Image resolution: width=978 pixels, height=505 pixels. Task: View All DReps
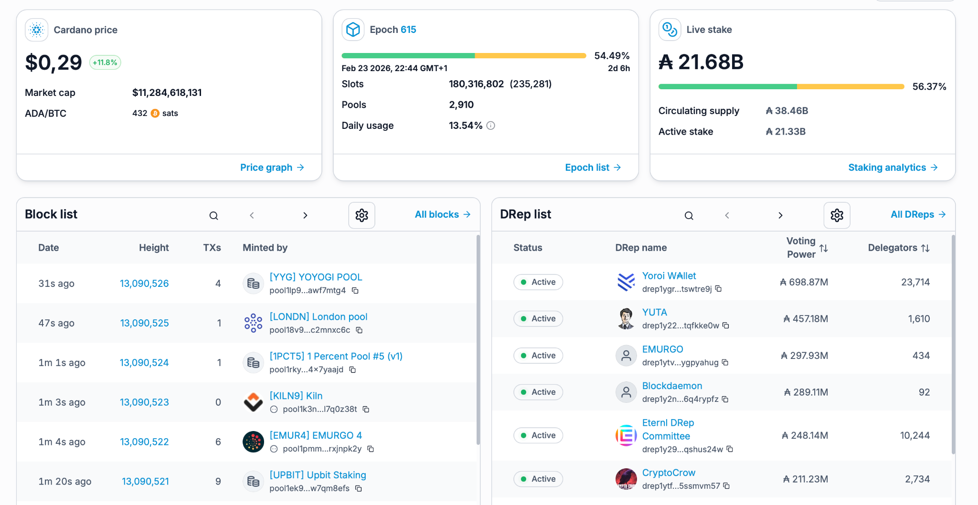(x=918, y=214)
